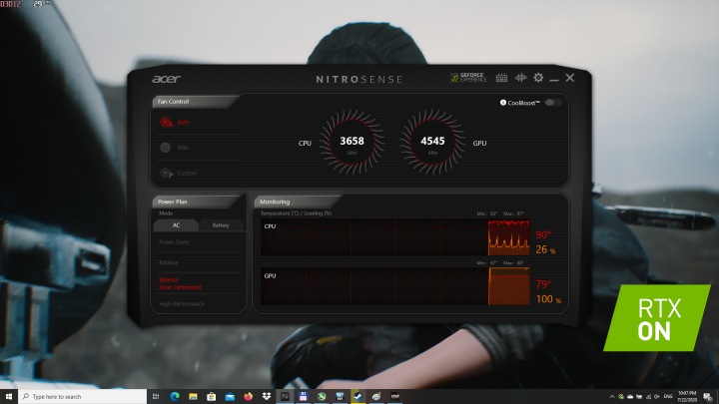
Task: Open the Windows Start menu
Action: point(8,396)
